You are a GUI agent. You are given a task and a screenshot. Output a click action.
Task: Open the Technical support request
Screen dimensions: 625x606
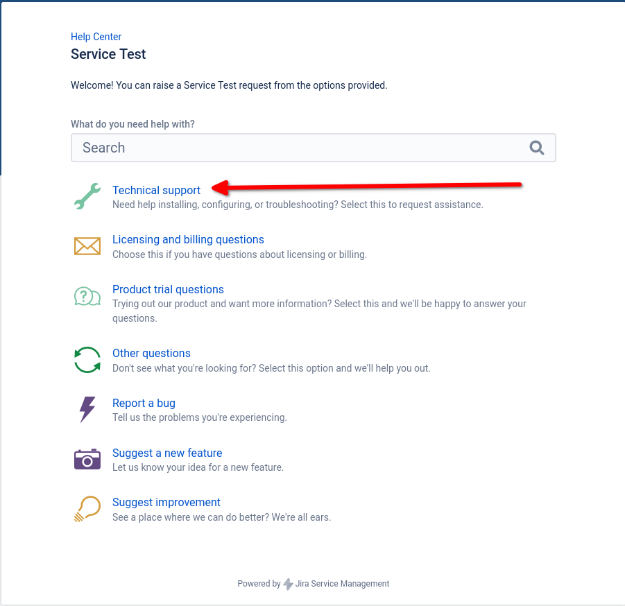coord(156,190)
